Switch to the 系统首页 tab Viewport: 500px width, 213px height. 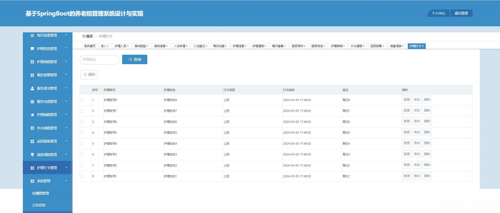(90, 46)
